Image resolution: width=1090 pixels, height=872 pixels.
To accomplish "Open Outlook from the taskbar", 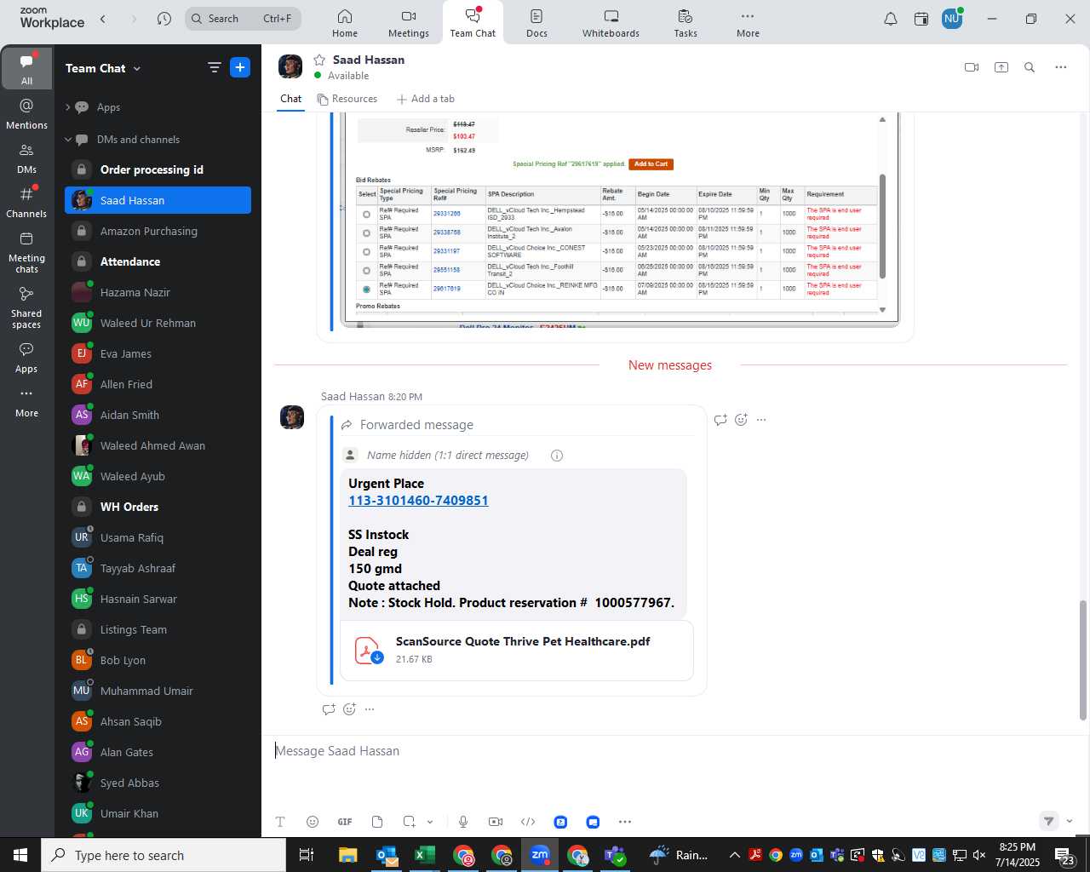I will pos(387,855).
